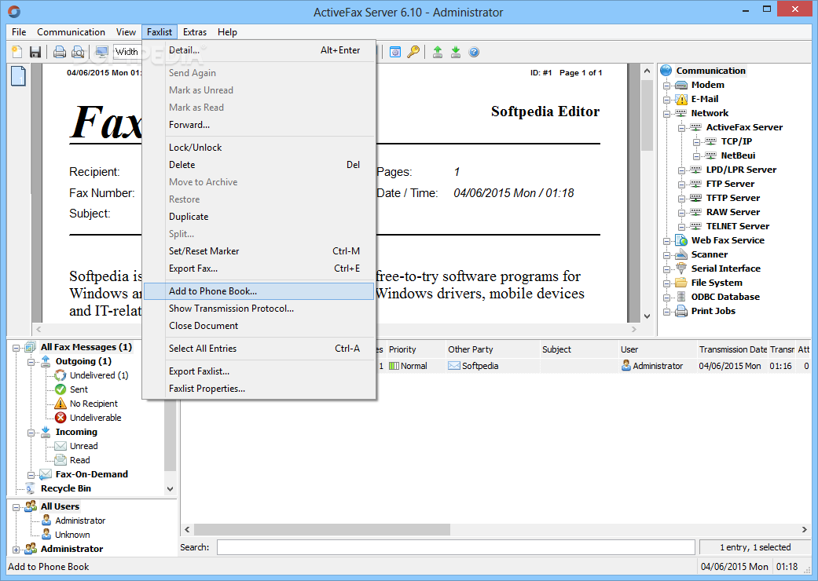Expand the Administrator user group node
The width and height of the screenshot is (818, 581).
[x=17, y=549]
